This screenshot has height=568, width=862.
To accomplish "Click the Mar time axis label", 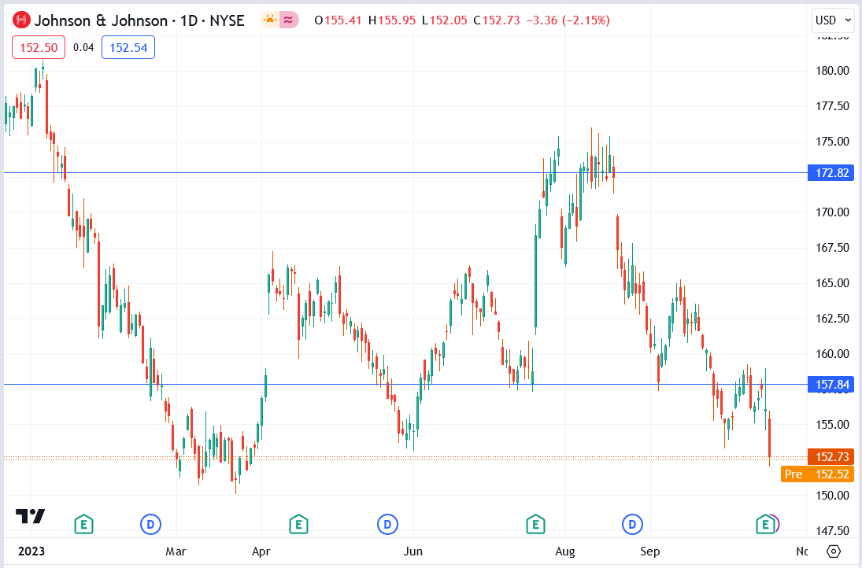I will pyautogui.click(x=176, y=551).
